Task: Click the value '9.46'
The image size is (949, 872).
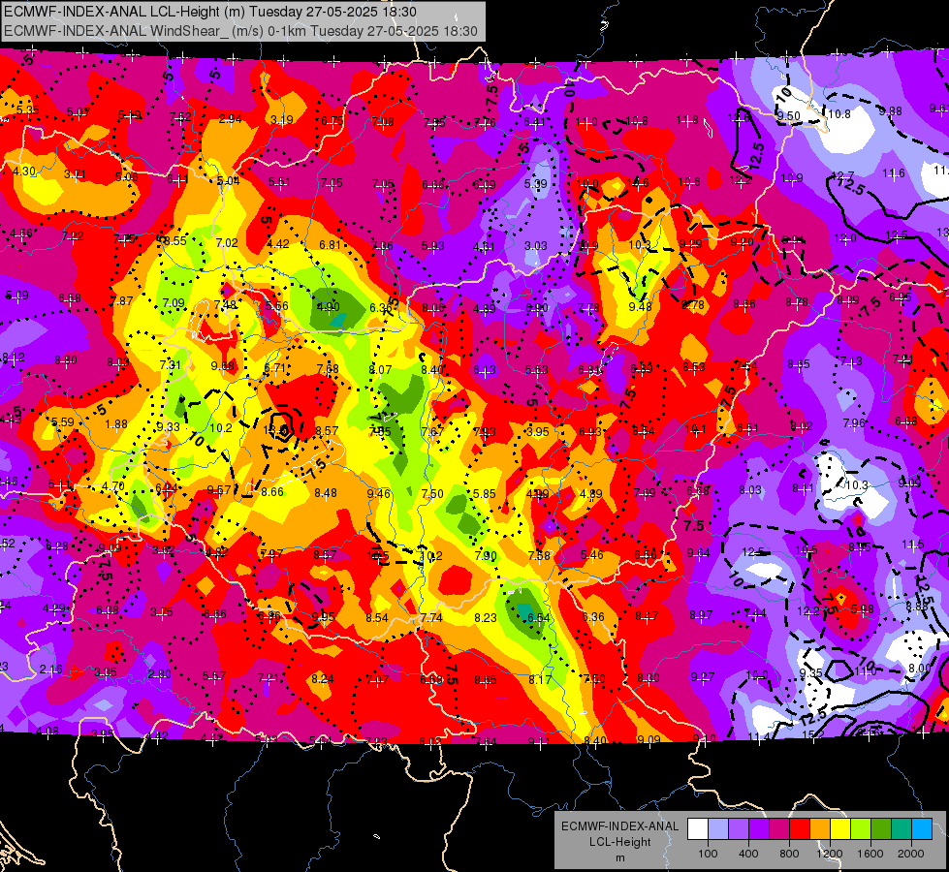Action: coord(379,494)
